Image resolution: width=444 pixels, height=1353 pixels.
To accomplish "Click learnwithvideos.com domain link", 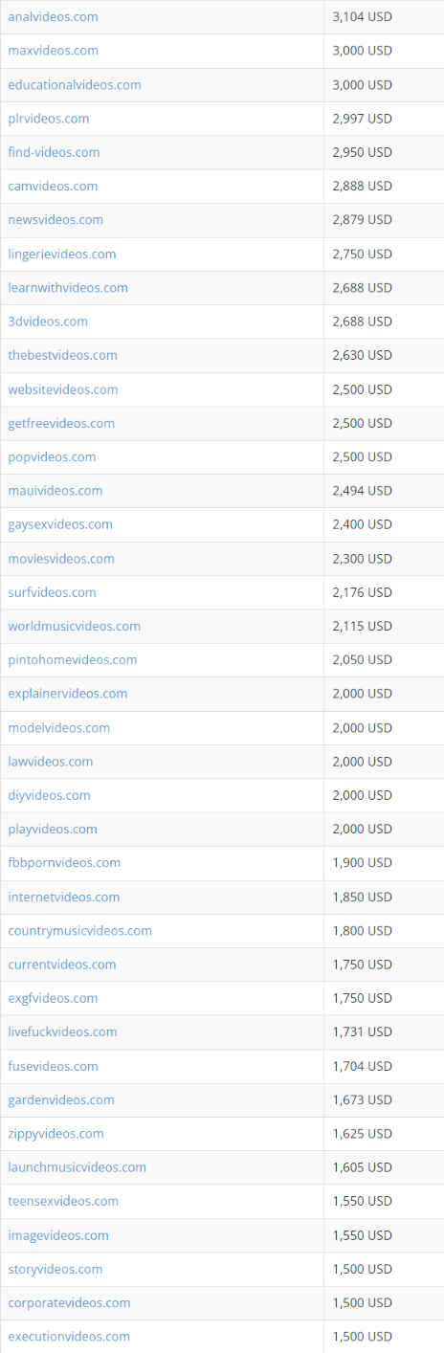I will [68, 288].
